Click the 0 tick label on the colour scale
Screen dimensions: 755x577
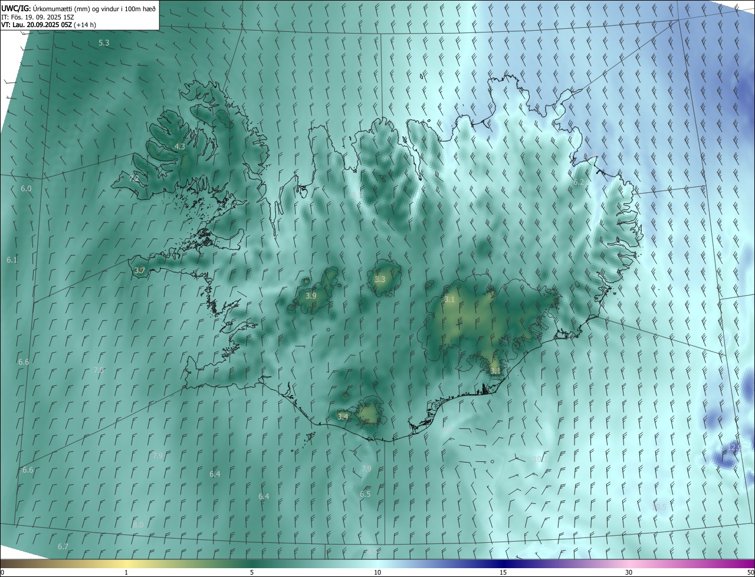(2, 572)
